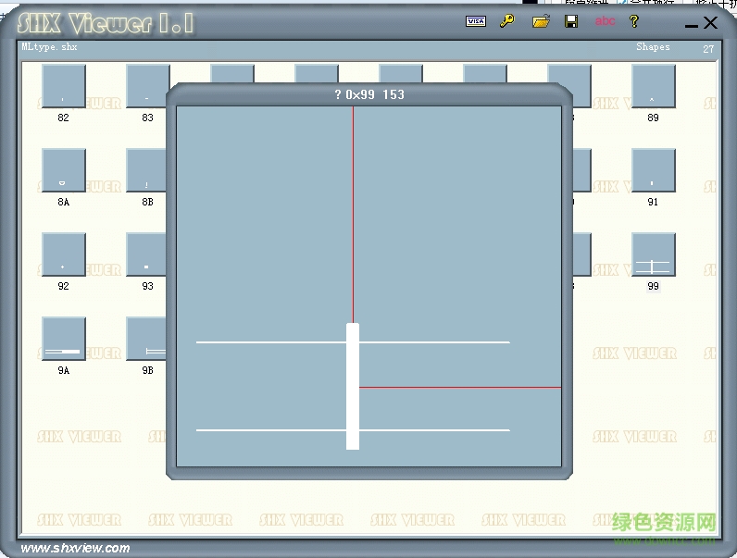Open a file with the folder icon
Screen dimensions: 737x558
pyautogui.click(x=541, y=21)
